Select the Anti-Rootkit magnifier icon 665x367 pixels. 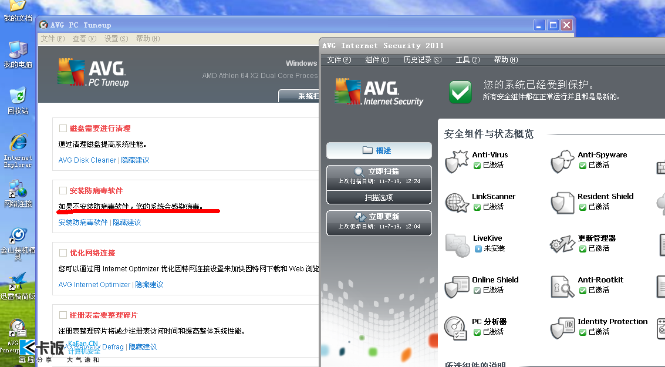click(562, 287)
